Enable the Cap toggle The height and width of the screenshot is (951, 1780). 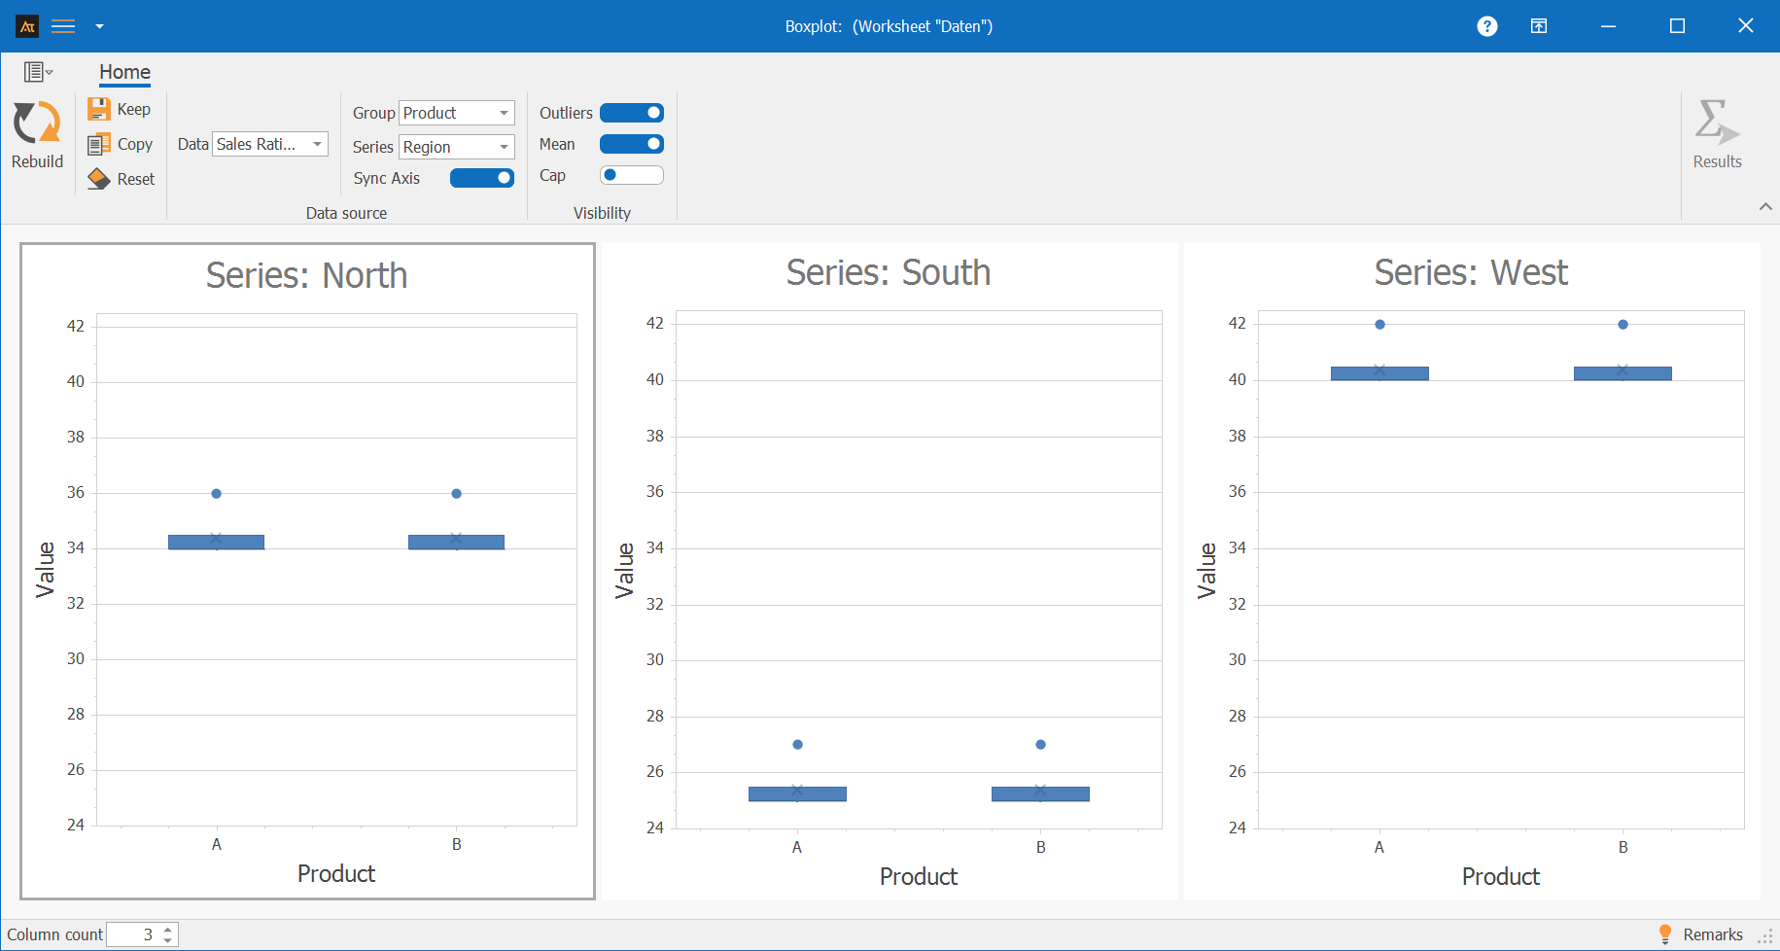632,175
